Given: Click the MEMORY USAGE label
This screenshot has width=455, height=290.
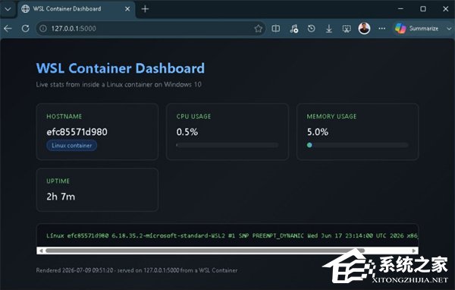Looking at the screenshot, I should click(x=331, y=116).
